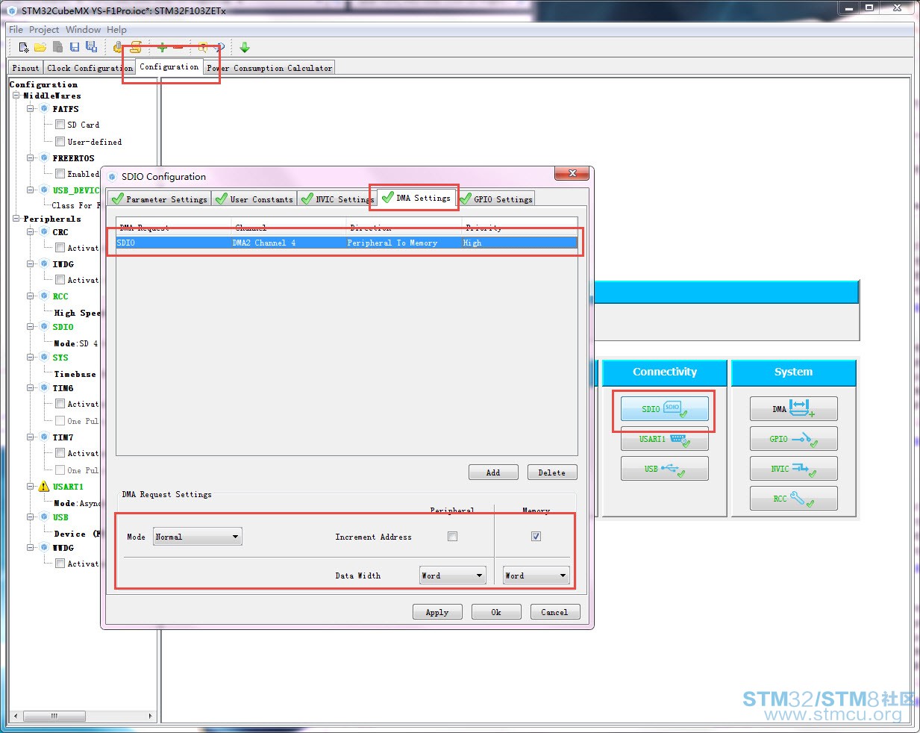Toggle Peripheral Increment Address checkbox

click(452, 536)
